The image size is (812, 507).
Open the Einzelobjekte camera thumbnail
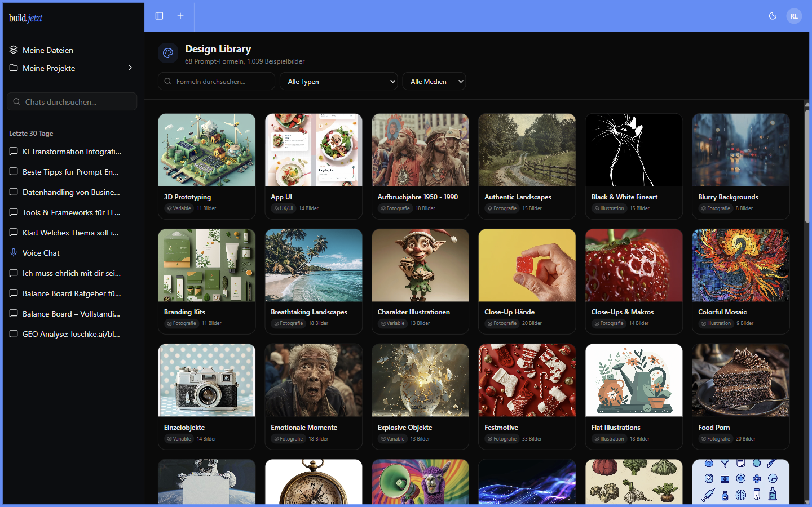tap(207, 380)
